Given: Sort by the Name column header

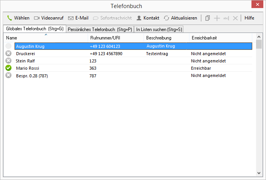Looking at the screenshot, I should [46, 38].
